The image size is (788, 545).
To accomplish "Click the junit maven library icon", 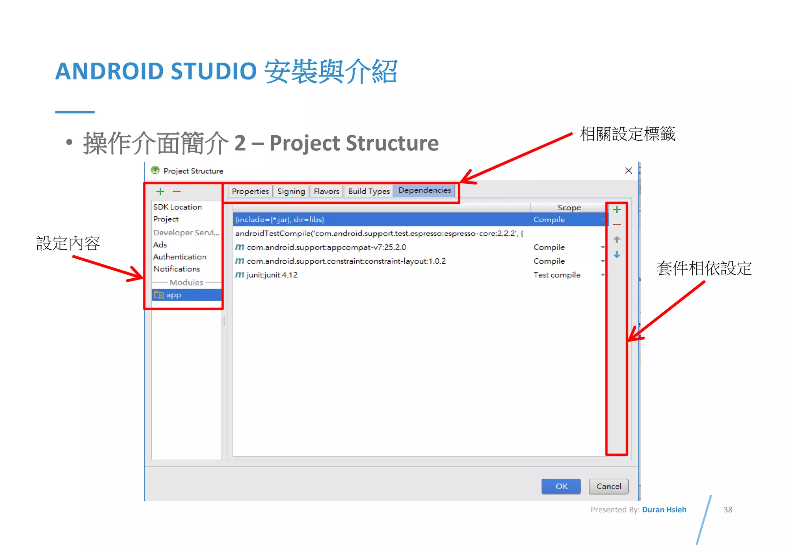I will [240, 274].
